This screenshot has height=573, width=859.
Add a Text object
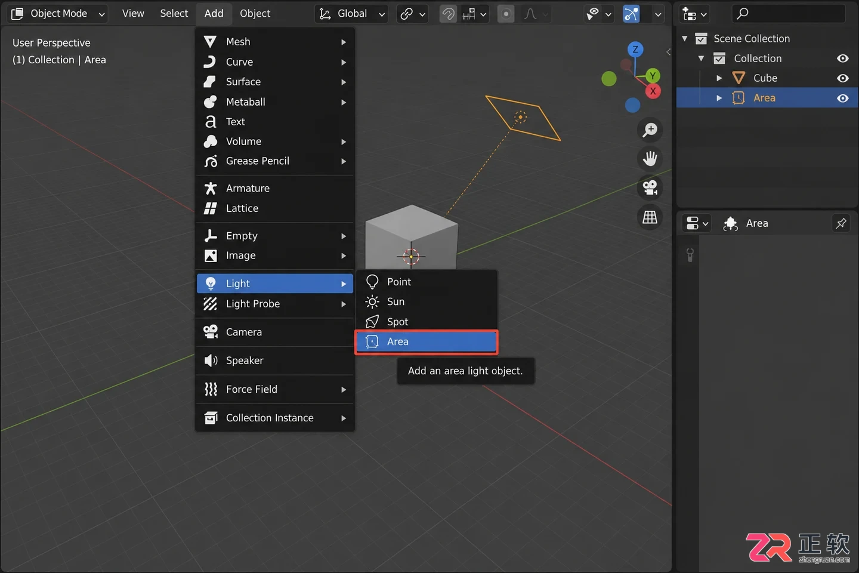tap(275, 122)
